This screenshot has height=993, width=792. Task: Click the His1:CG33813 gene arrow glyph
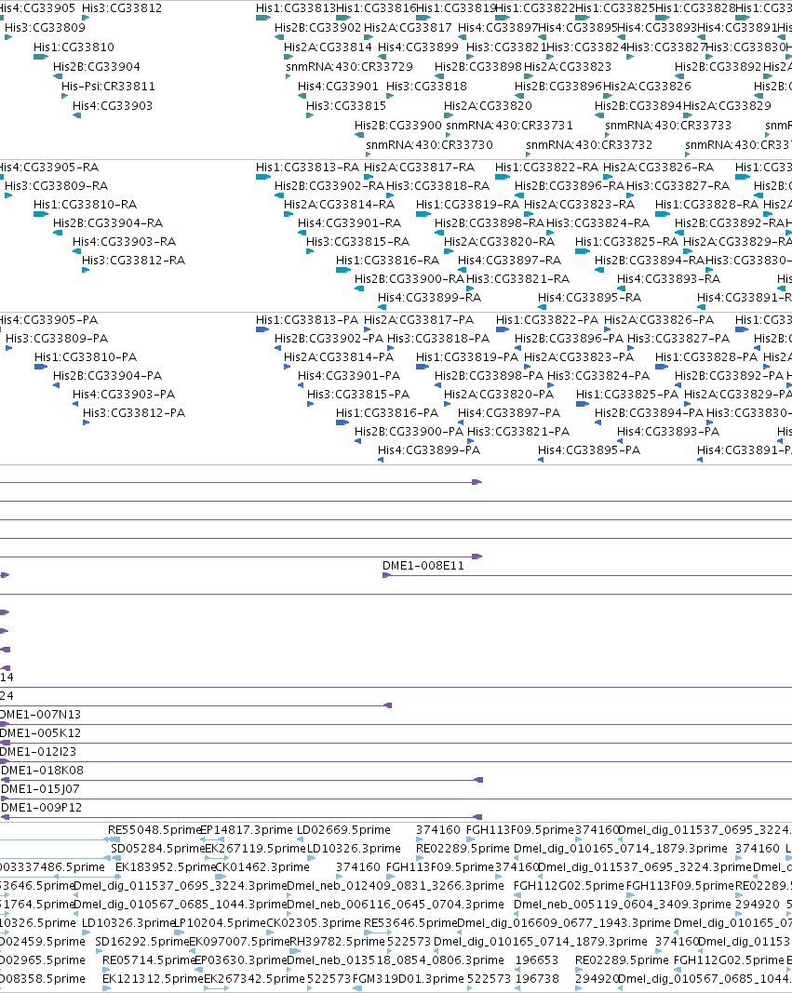(263, 18)
